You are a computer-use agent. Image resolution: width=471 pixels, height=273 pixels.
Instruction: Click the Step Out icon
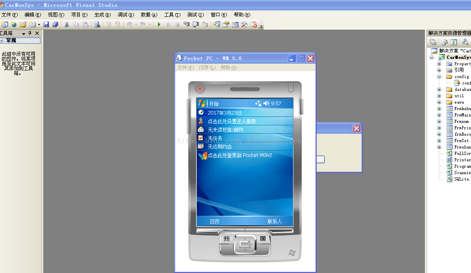click(205, 24)
